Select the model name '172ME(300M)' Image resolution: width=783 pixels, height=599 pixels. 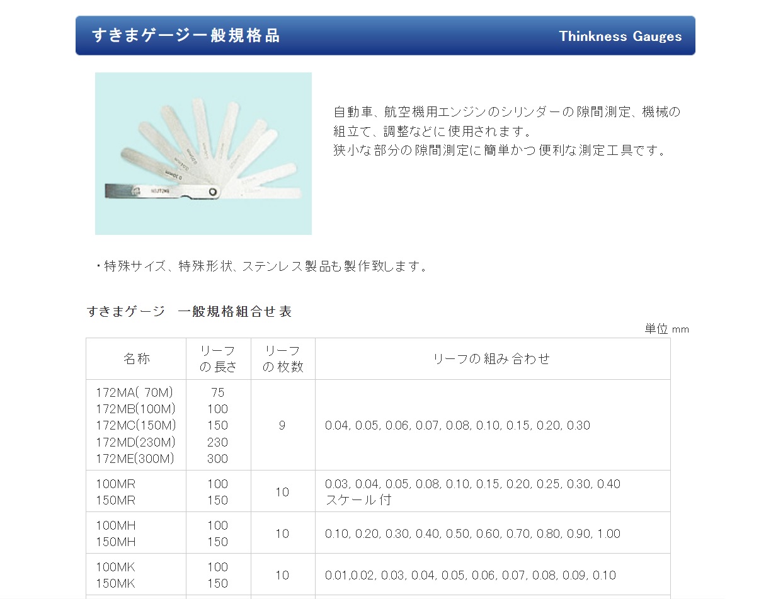pos(135,459)
